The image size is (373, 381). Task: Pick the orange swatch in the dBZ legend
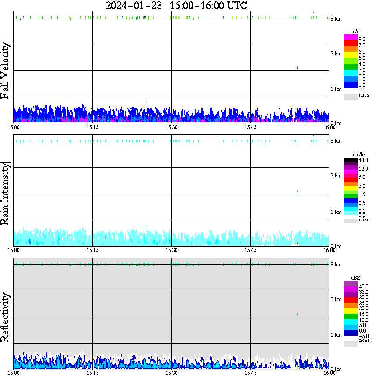pyautogui.click(x=351, y=306)
